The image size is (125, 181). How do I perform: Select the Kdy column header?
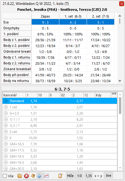click(103, 95)
